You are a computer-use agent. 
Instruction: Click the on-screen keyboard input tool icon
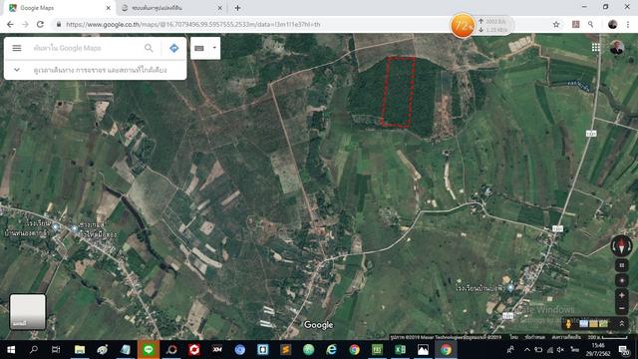pos(199,48)
